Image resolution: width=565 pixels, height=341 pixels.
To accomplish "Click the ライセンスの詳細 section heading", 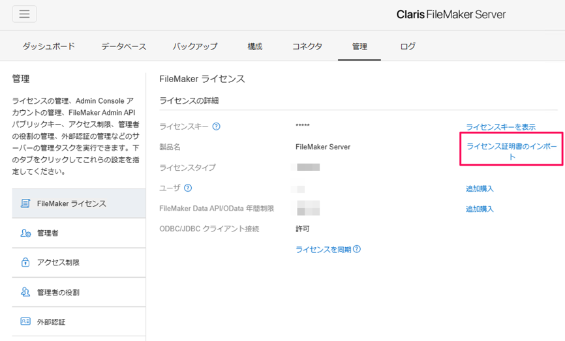I will [x=189, y=100].
